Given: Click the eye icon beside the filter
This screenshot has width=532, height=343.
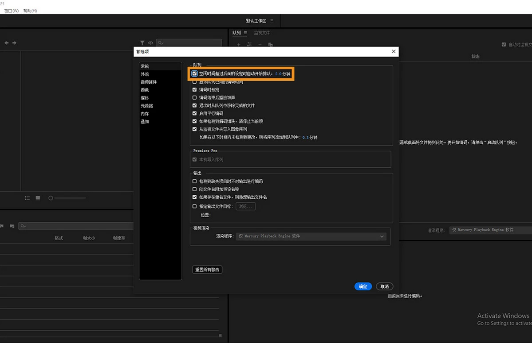Looking at the screenshot, I should (150, 43).
